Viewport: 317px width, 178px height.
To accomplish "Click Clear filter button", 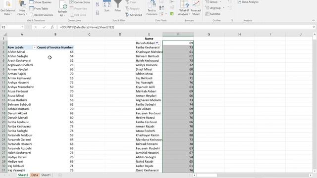I will (131, 2).
